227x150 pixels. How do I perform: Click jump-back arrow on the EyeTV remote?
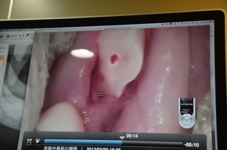182,122
